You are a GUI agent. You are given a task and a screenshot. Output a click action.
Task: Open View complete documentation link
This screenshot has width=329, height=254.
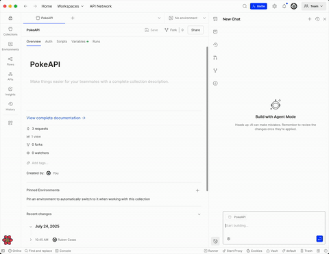(56, 118)
